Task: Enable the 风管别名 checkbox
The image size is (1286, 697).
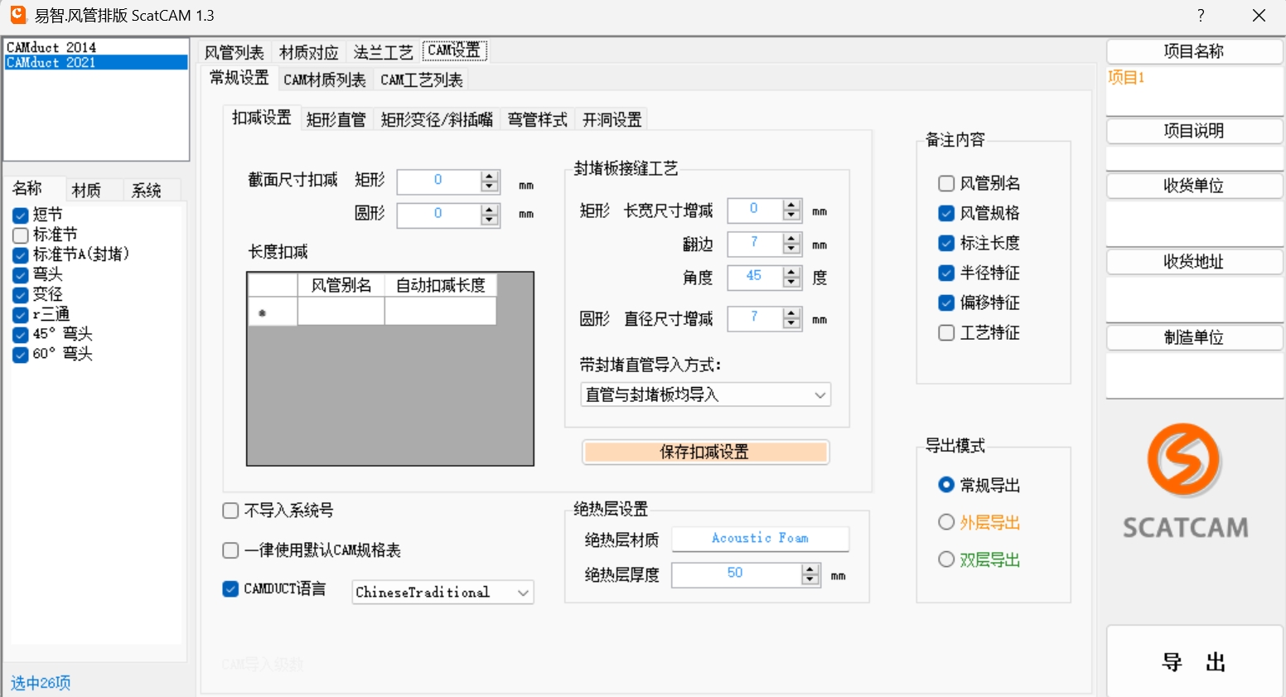Action: (946, 183)
